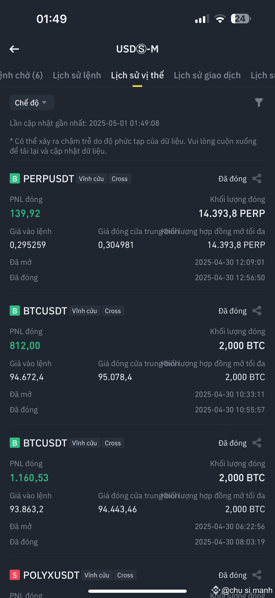Viewport: 275px width, 598px height.
Task: Share the 812,00 PNL BTCUSDT position
Action: tap(257, 311)
